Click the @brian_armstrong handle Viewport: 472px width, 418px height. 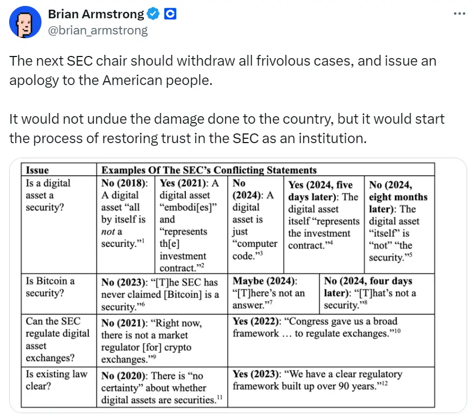[x=97, y=30]
